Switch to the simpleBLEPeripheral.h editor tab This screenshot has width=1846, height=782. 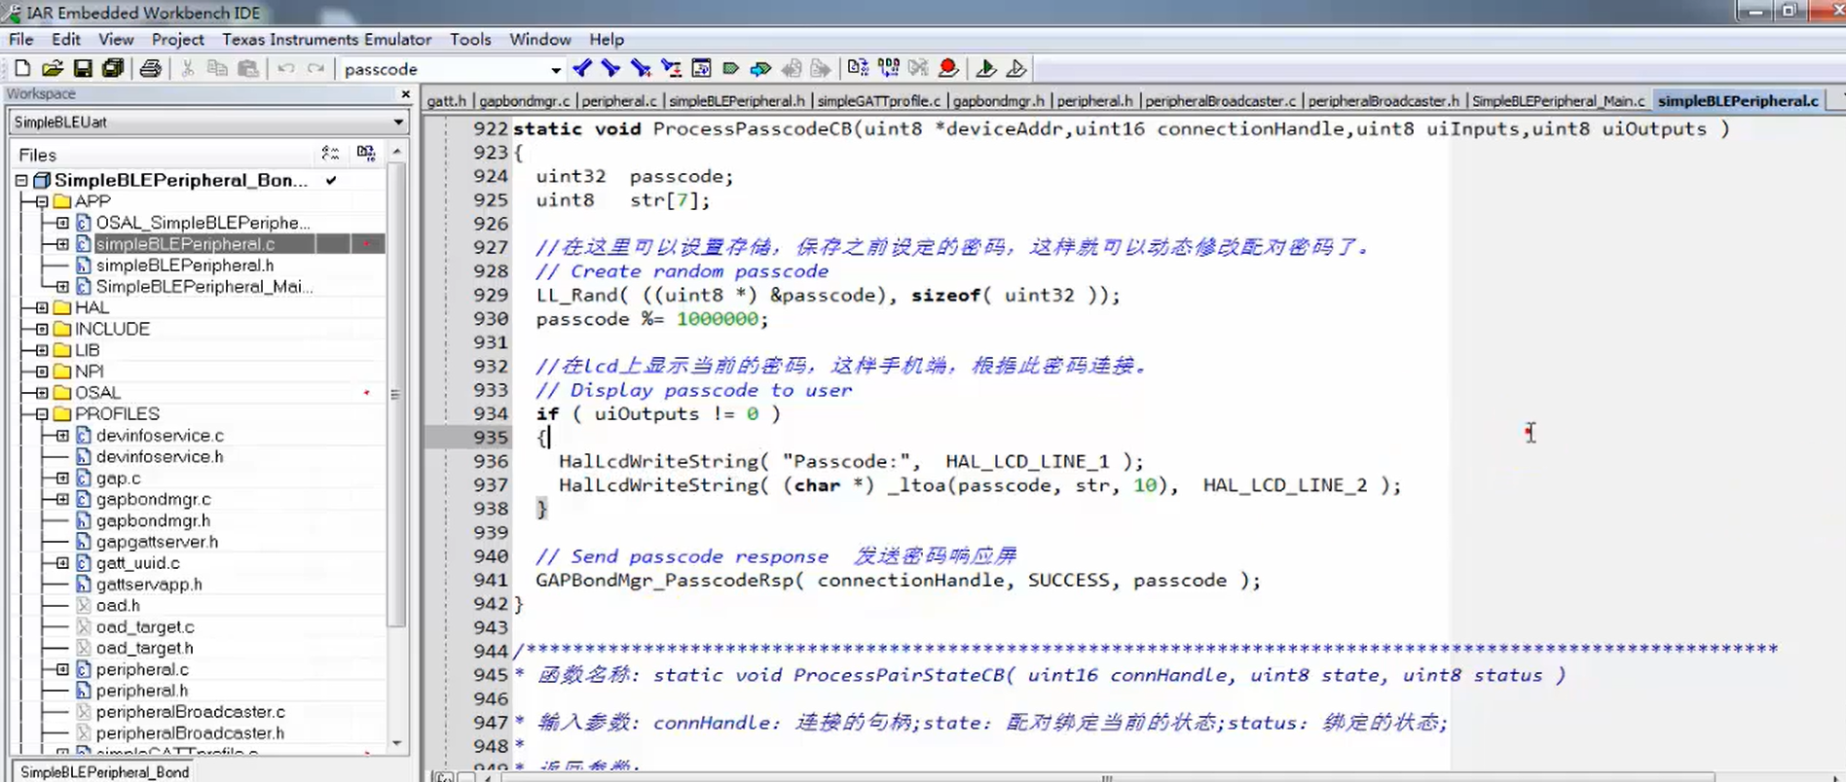coord(737,100)
